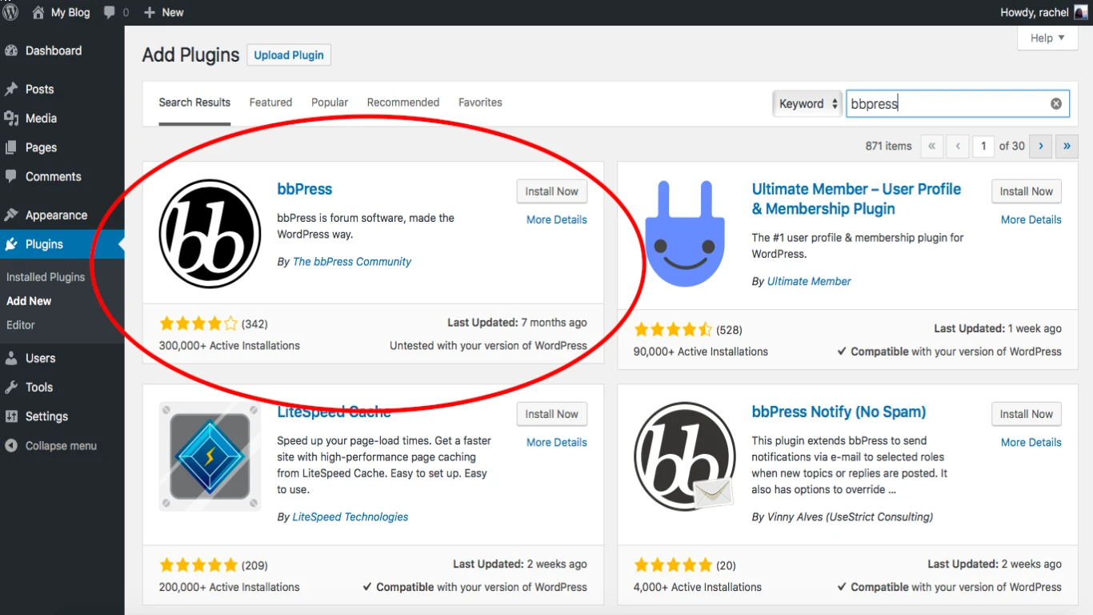Screen dimensions: 1093x615
Task: Open Dashboard from sidebar
Action: coord(54,50)
